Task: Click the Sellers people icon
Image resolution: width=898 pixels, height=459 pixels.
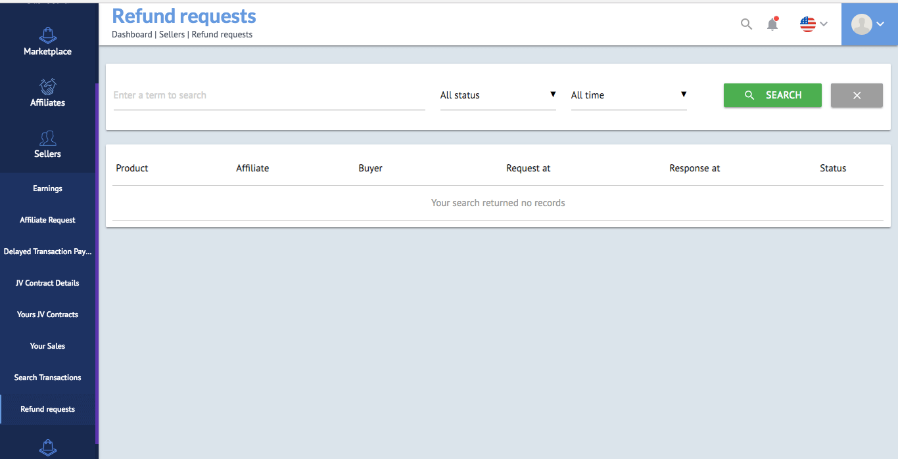Action: tap(47, 138)
